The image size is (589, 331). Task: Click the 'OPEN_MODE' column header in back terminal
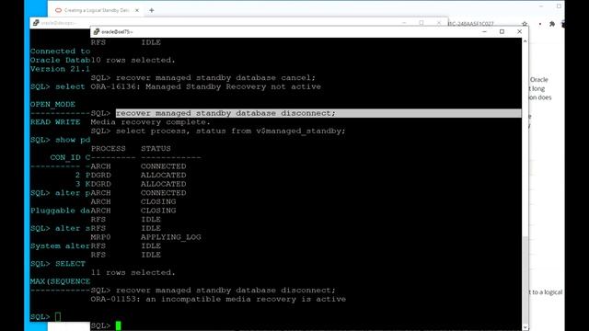(52, 104)
